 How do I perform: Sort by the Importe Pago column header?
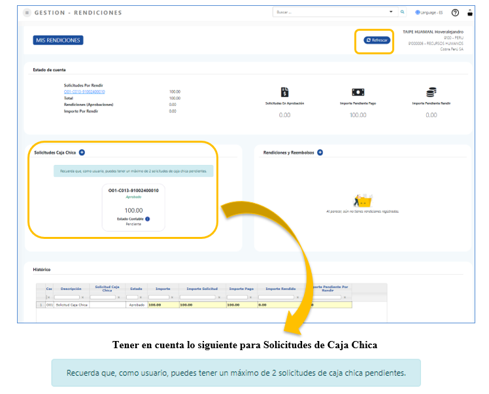pos(241,289)
